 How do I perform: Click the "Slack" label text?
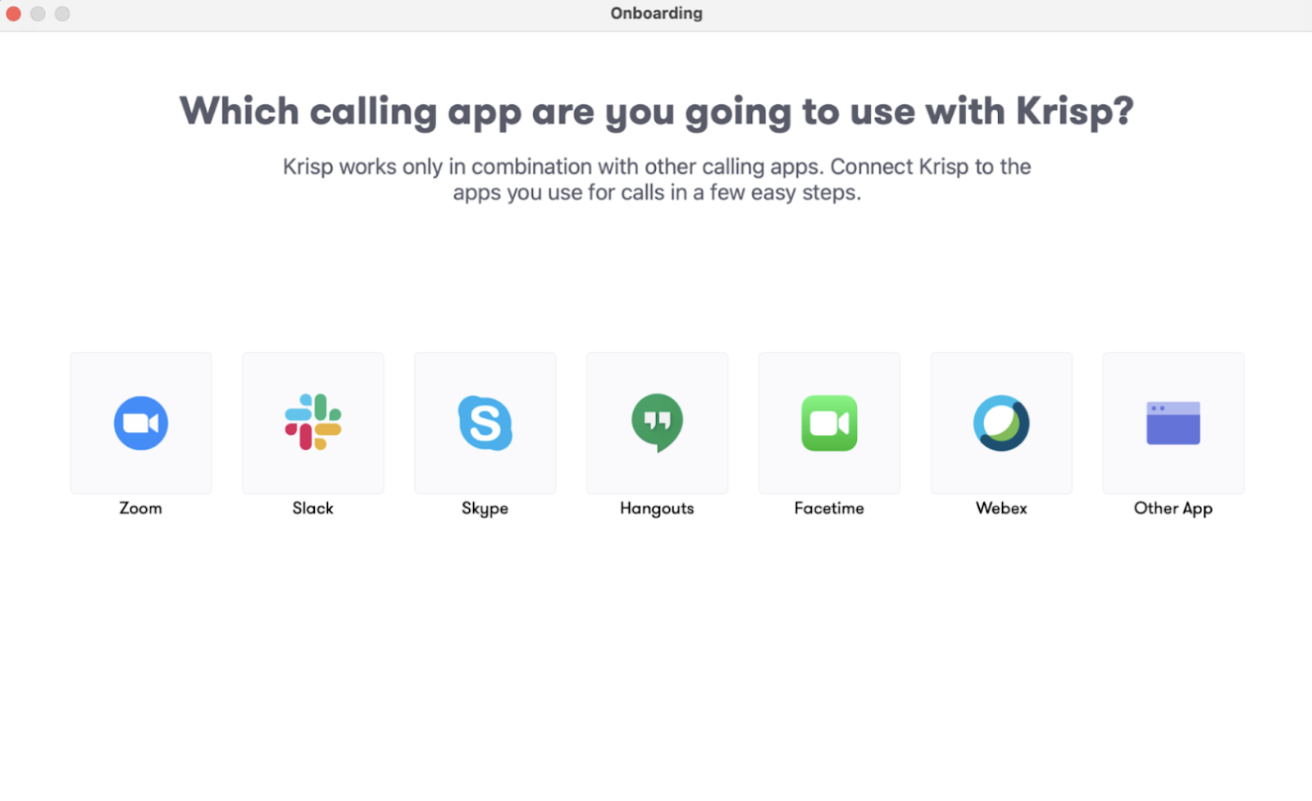[313, 508]
